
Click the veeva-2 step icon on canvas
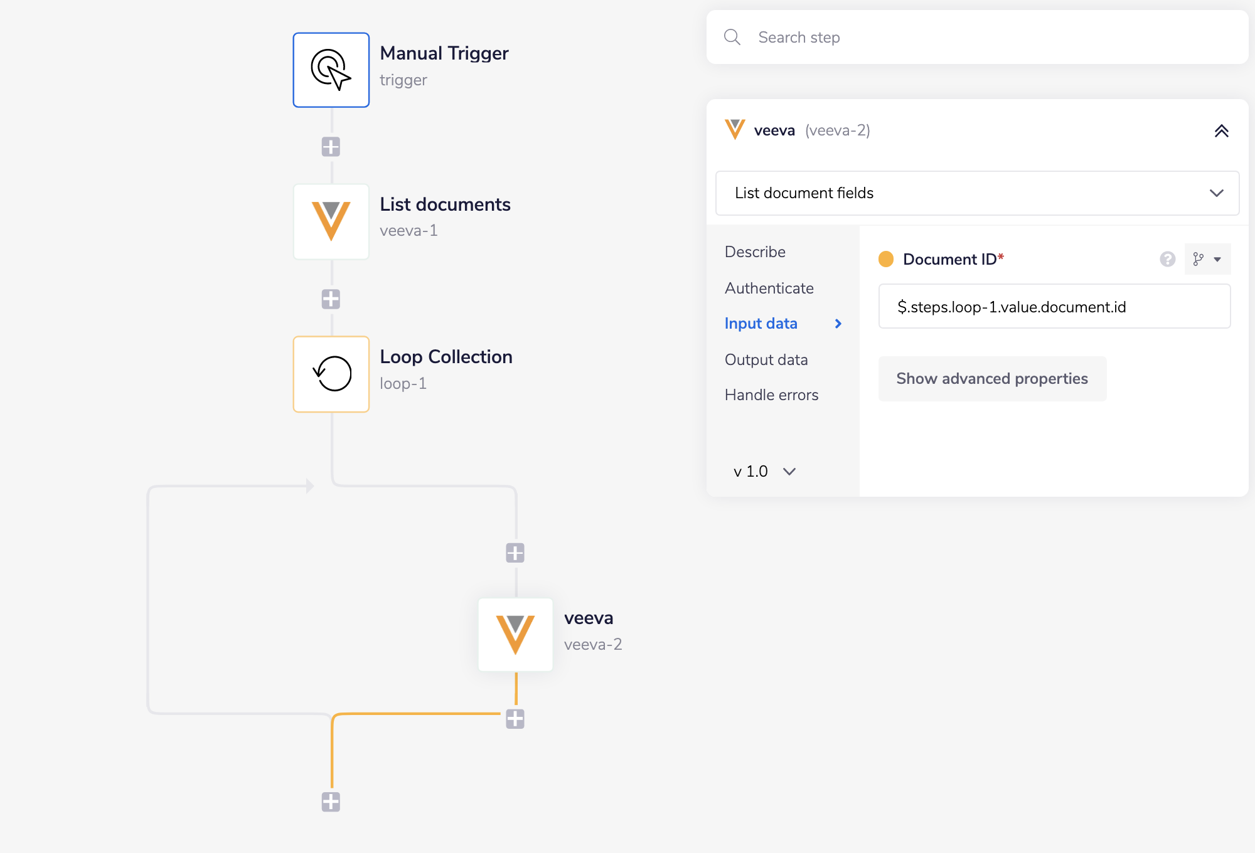point(515,635)
